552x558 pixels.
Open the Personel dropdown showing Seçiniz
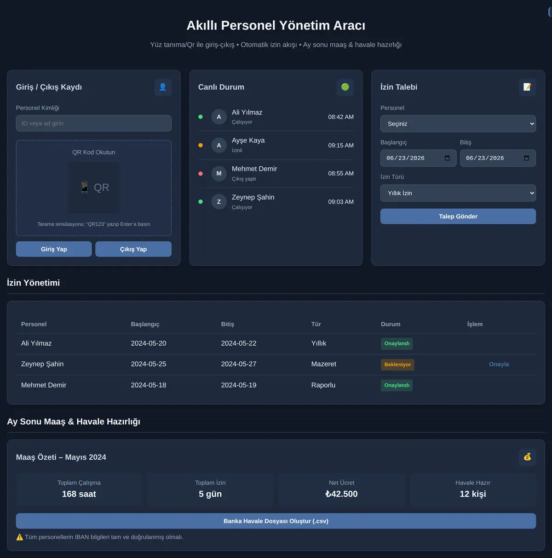point(458,124)
